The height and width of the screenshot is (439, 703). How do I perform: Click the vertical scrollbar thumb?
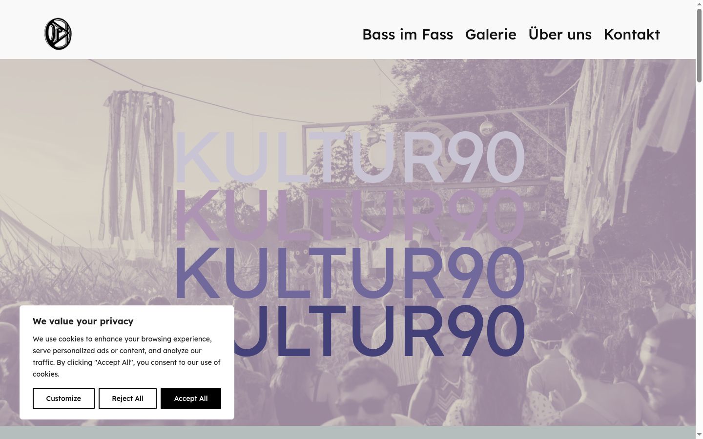point(699,45)
